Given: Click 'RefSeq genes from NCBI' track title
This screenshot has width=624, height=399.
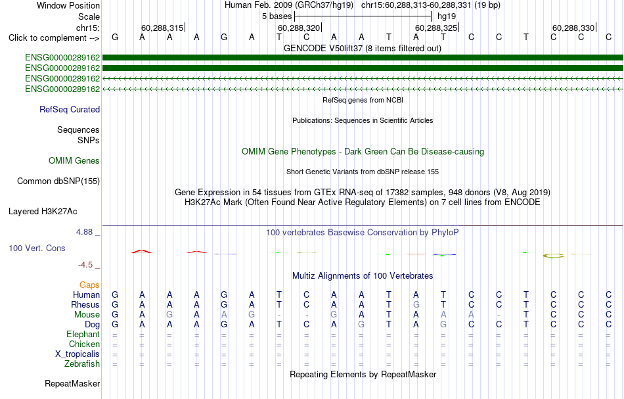Looking at the screenshot, I should pos(363,100).
